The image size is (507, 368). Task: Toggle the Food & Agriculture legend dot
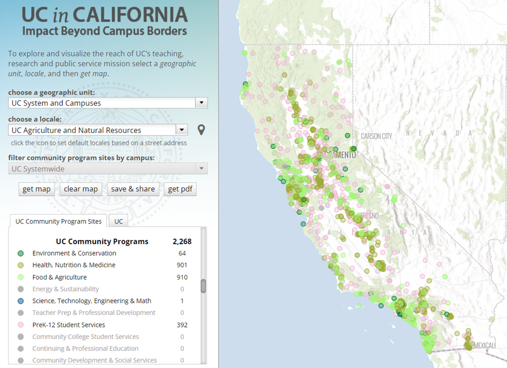click(x=21, y=277)
